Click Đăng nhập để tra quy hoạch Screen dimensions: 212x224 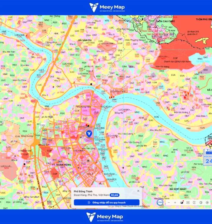(x=107, y=203)
